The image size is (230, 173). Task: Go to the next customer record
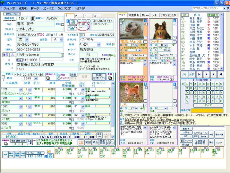click(214, 74)
